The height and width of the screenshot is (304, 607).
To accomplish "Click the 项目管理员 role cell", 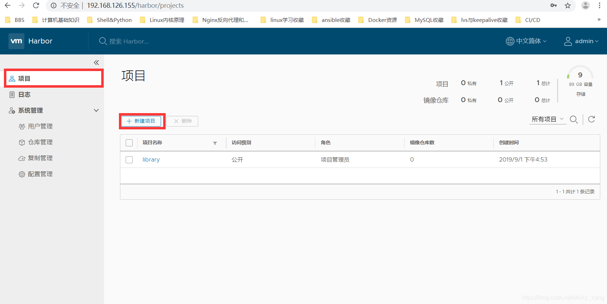I will click(335, 159).
